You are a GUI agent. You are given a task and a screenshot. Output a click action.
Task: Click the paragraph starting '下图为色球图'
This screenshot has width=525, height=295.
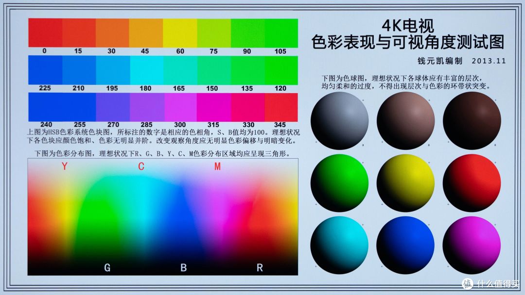pos(406,82)
